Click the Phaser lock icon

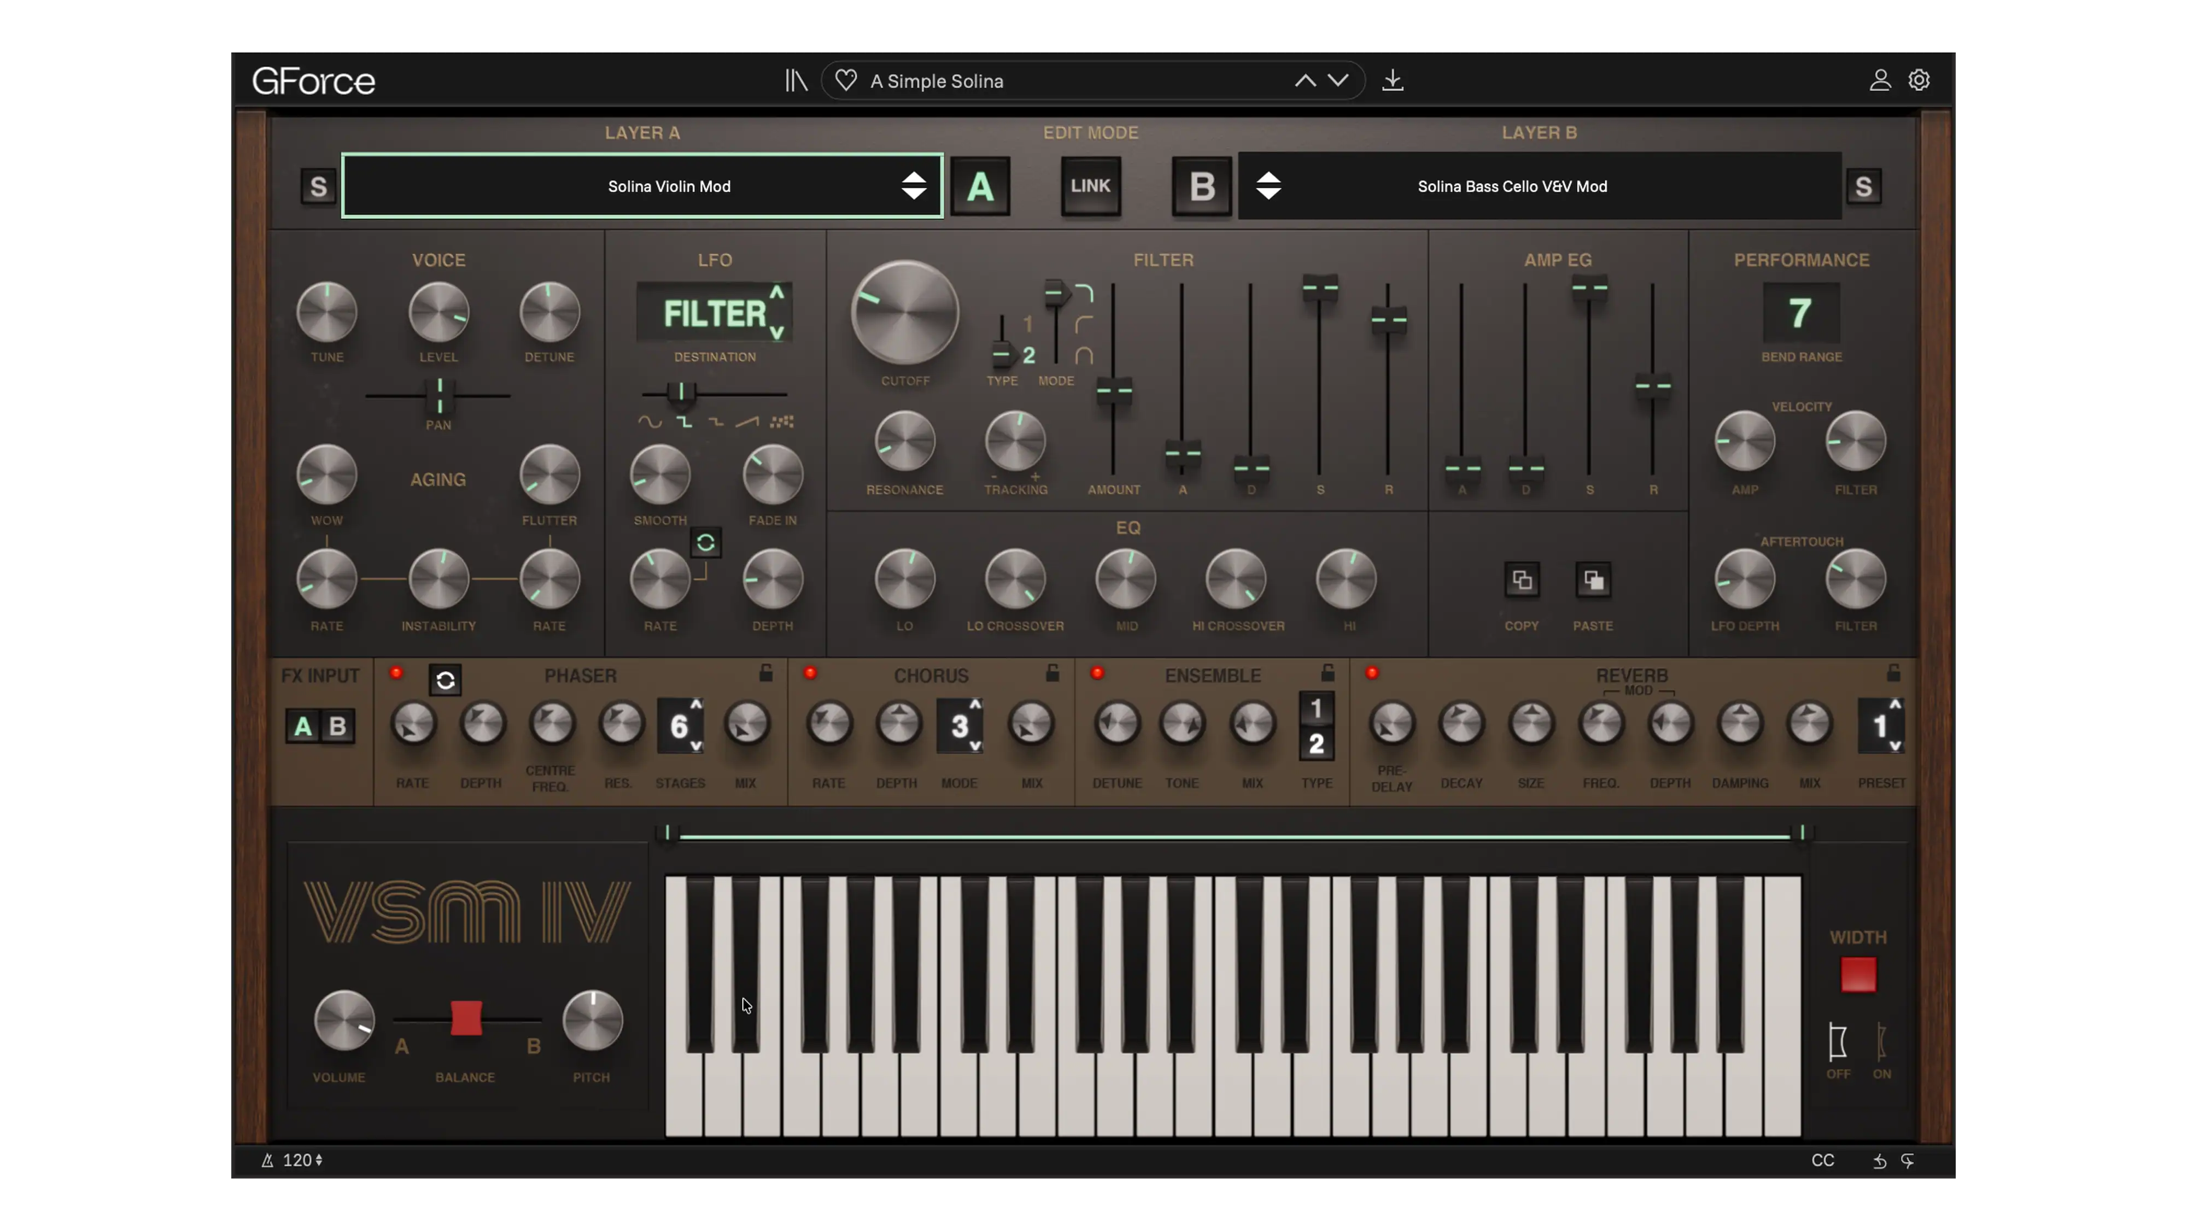(766, 673)
